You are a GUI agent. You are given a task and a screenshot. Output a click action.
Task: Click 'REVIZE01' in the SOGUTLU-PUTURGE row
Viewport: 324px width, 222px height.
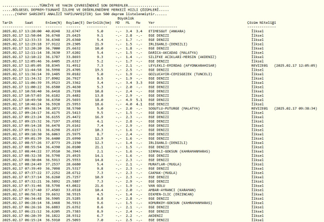pyautogui.click(x=259, y=108)
